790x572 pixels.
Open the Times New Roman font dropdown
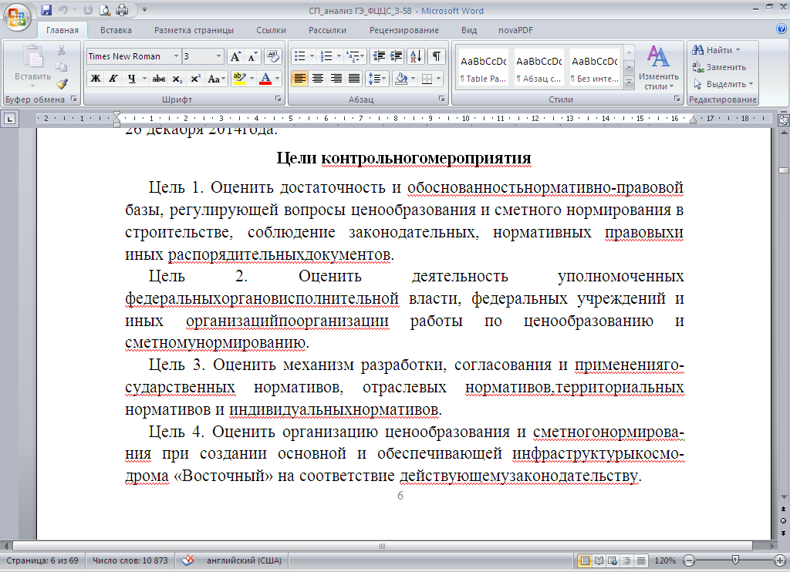pyautogui.click(x=176, y=56)
